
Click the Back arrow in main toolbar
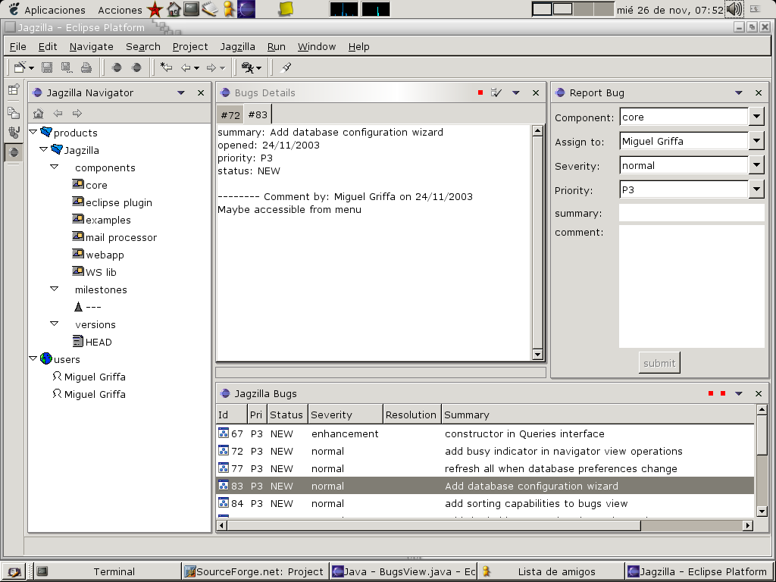pos(186,67)
